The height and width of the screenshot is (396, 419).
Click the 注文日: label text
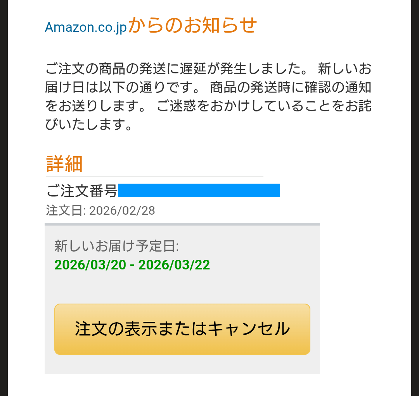tap(66, 210)
